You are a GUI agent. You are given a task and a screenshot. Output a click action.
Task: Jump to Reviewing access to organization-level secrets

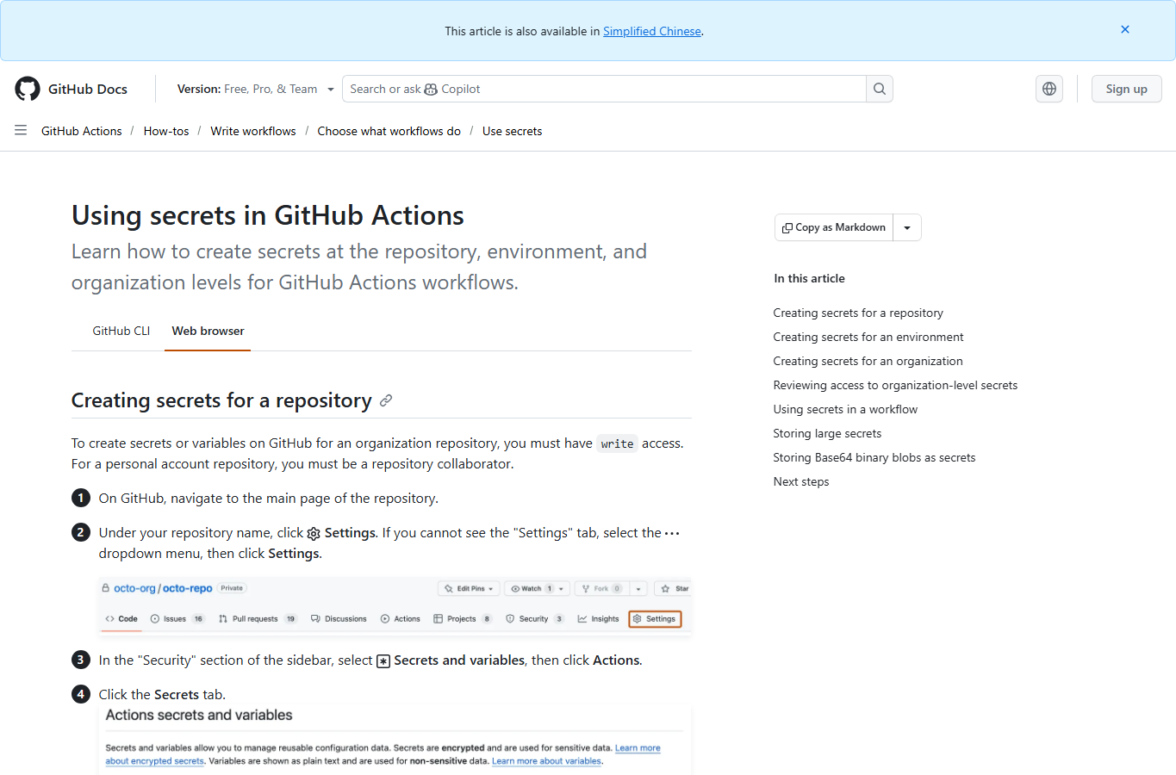tap(895, 385)
